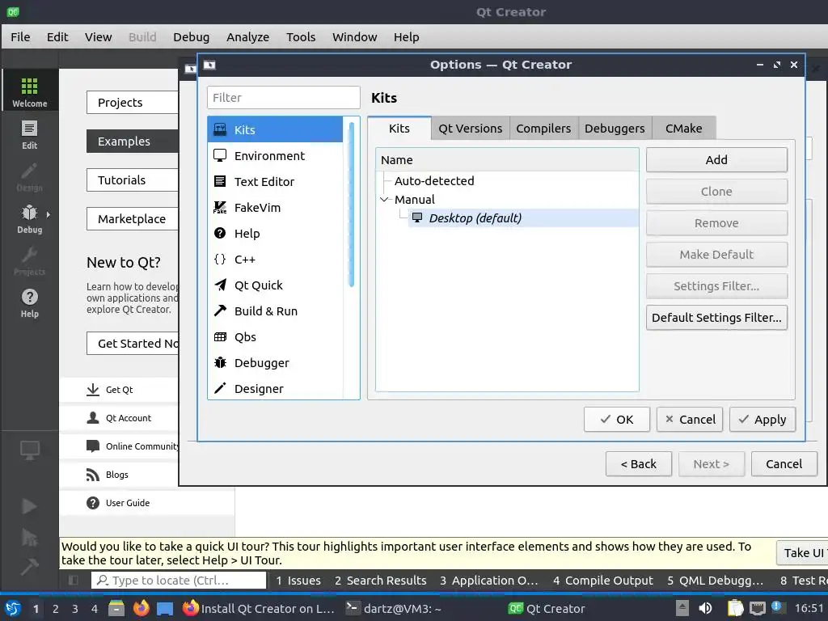Open Help options category in list
Viewport: 828px width, 621px height.
point(275,234)
